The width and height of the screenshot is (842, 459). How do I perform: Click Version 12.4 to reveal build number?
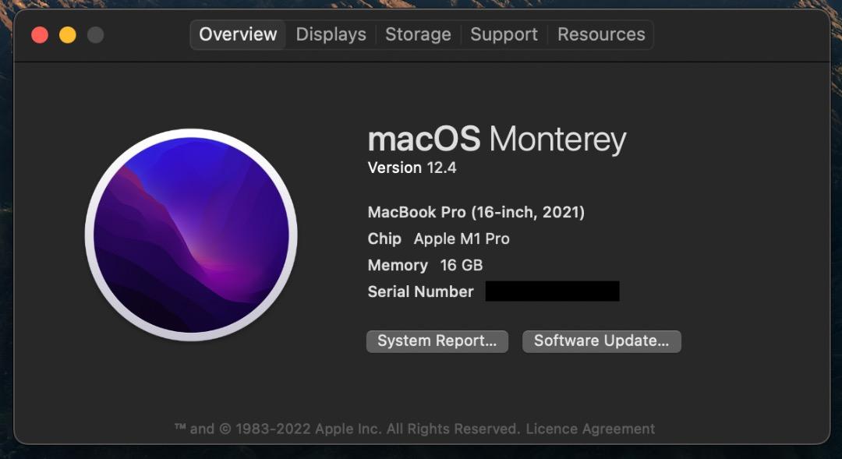click(412, 168)
